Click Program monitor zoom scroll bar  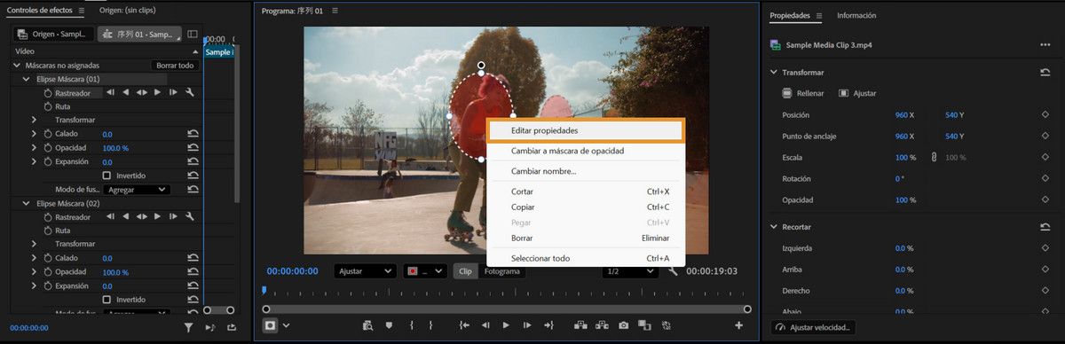pos(506,309)
